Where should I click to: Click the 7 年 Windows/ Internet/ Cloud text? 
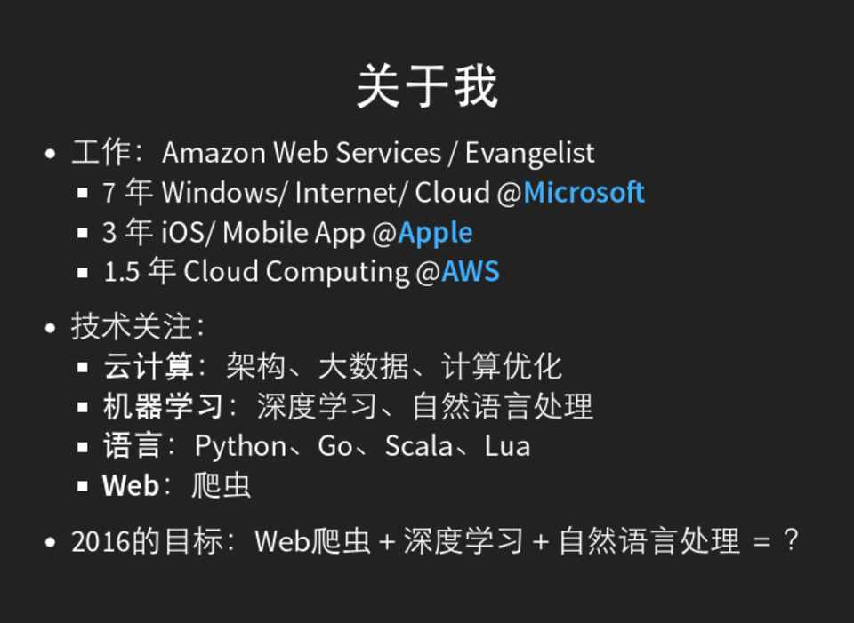298,193
